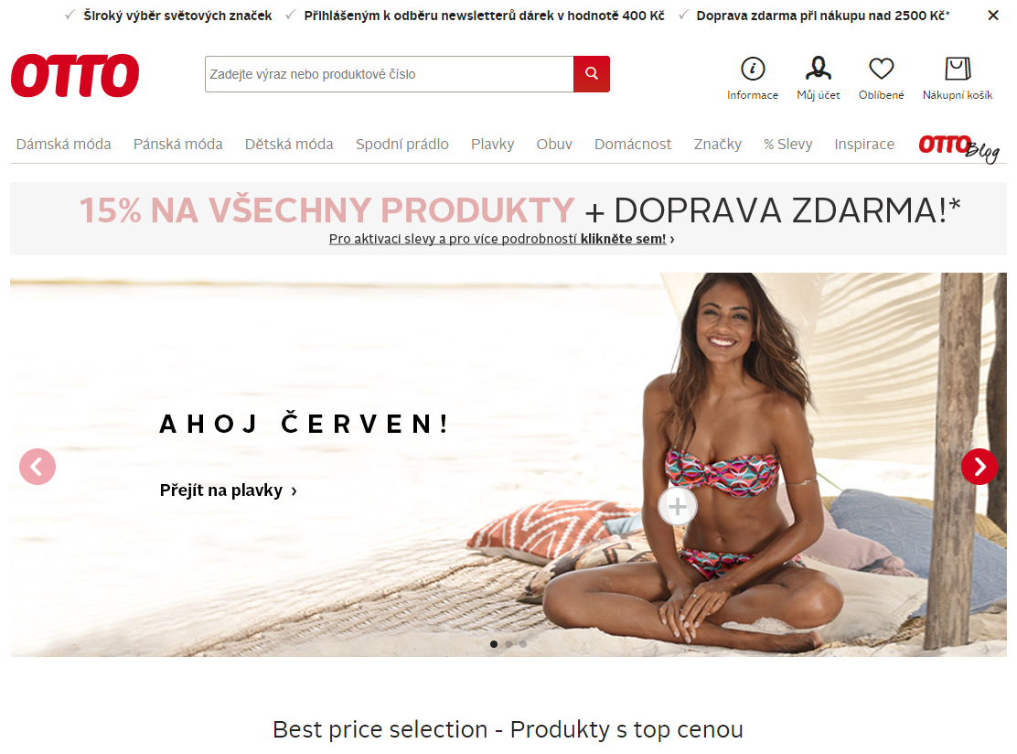
Task: Dismiss the top promo bar with X
Action: tap(993, 16)
